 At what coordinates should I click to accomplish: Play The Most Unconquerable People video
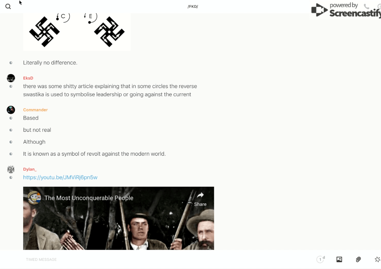119,218
